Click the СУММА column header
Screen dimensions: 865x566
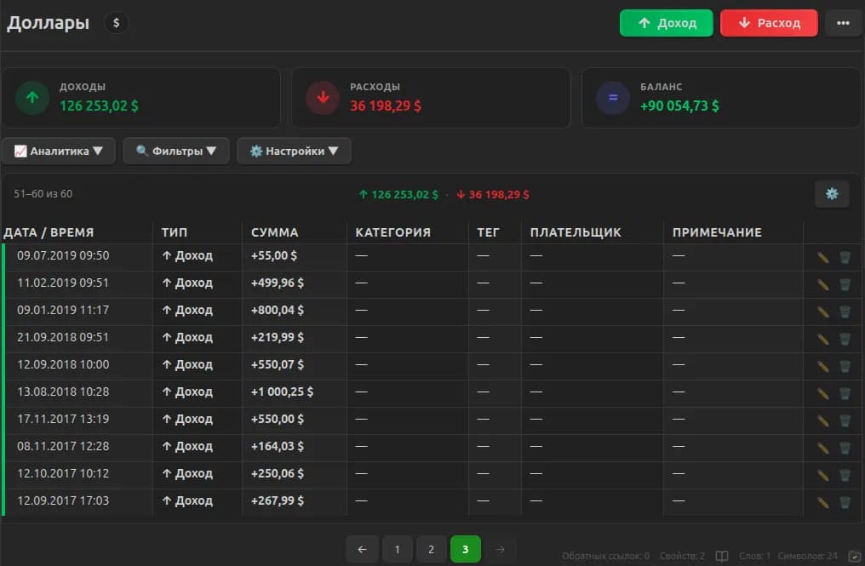(275, 232)
